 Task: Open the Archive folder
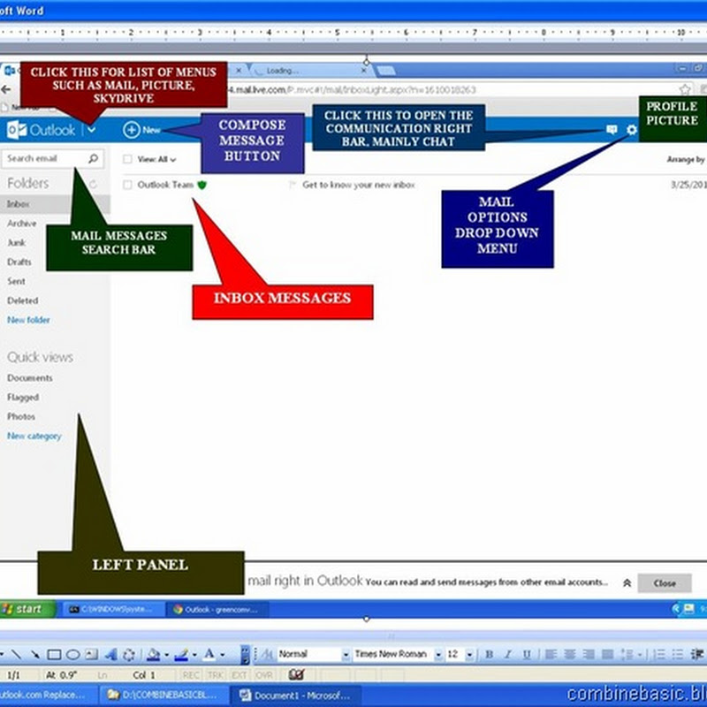point(21,224)
